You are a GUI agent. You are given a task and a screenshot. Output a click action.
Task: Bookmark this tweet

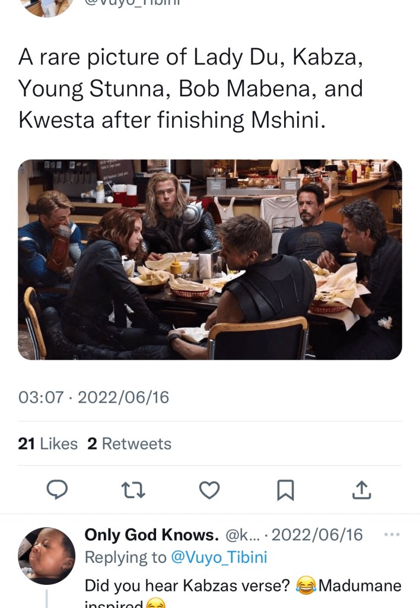pyautogui.click(x=285, y=489)
